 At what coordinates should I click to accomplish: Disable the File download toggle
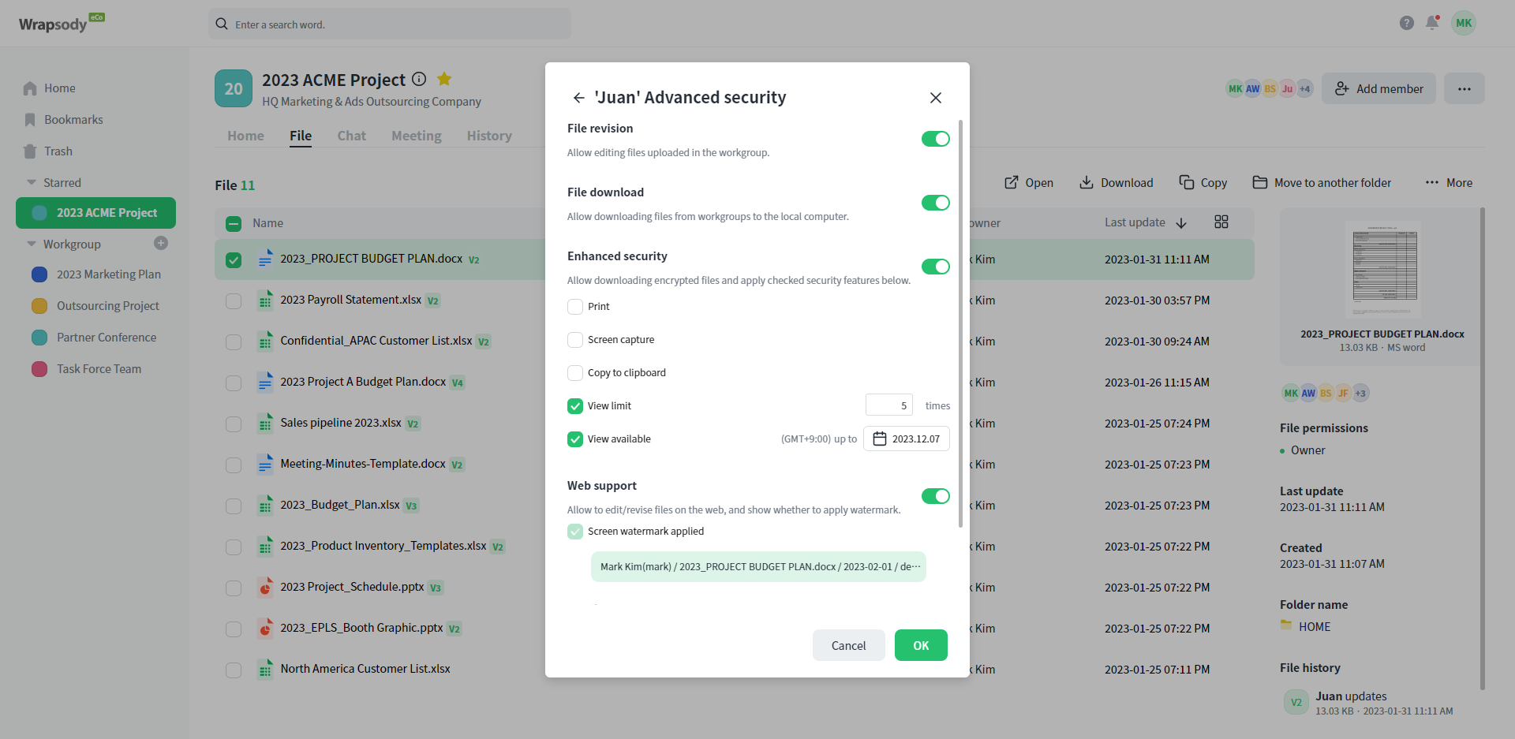tap(935, 203)
